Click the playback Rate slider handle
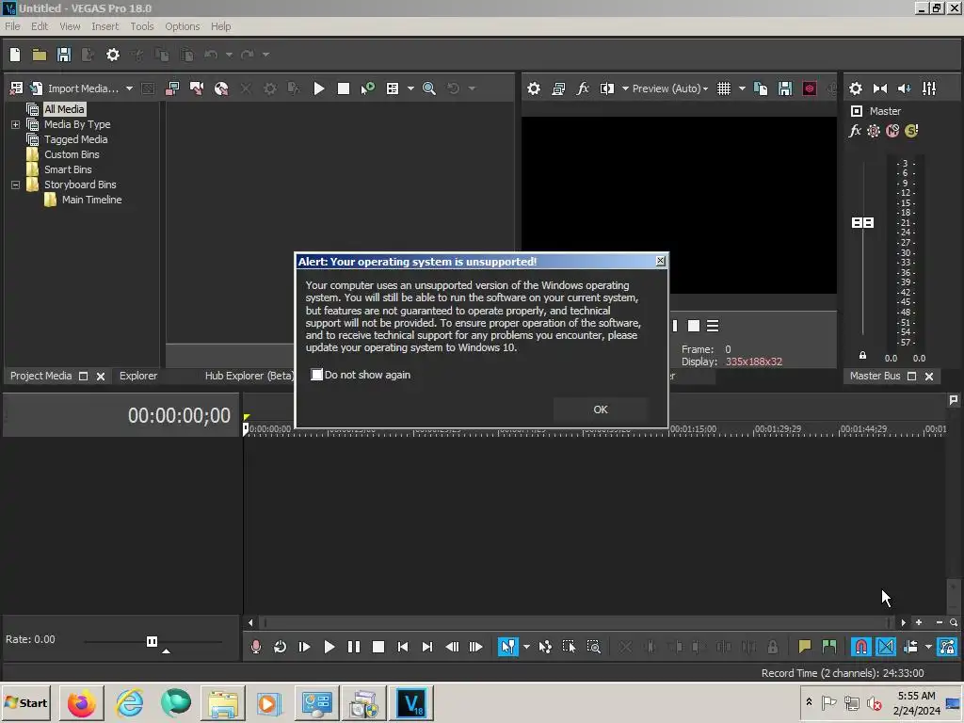The image size is (964, 723). tap(152, 642)
